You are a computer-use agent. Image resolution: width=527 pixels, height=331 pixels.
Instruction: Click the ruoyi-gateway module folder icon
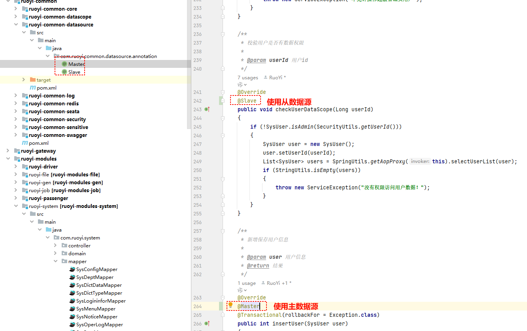coord(17,151)
